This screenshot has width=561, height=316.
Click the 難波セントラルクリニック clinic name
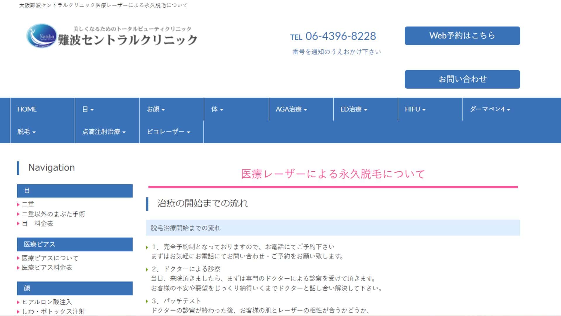pos(128,40)
